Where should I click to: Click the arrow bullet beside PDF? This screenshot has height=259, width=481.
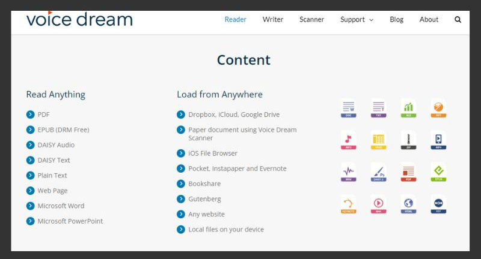pyautogui.click(x=31, y=115)
